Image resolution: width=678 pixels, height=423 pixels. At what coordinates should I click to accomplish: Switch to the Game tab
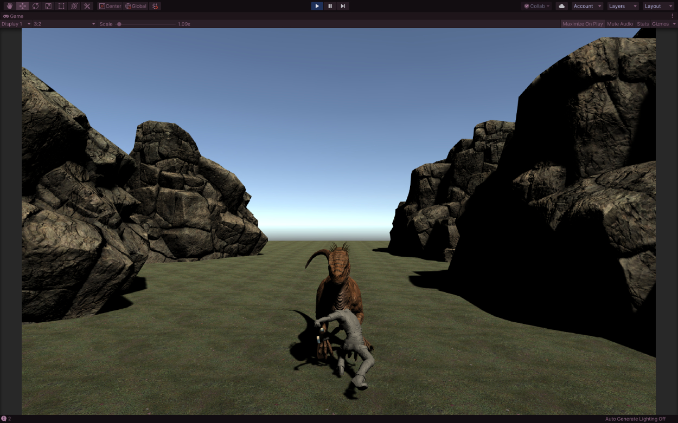[14, 16]
